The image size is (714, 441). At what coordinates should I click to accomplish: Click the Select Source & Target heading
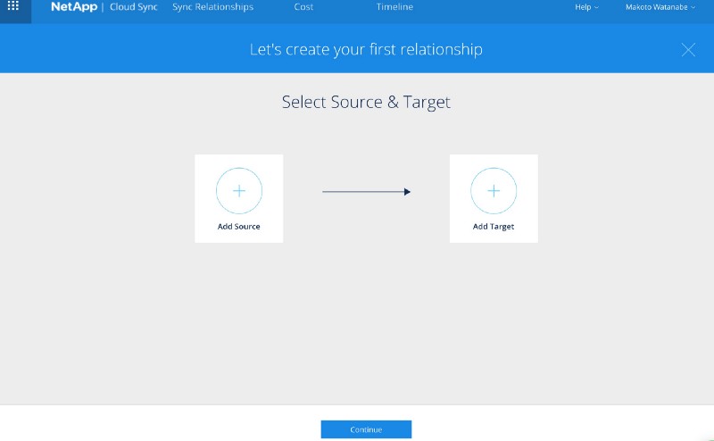coord(366,102)
